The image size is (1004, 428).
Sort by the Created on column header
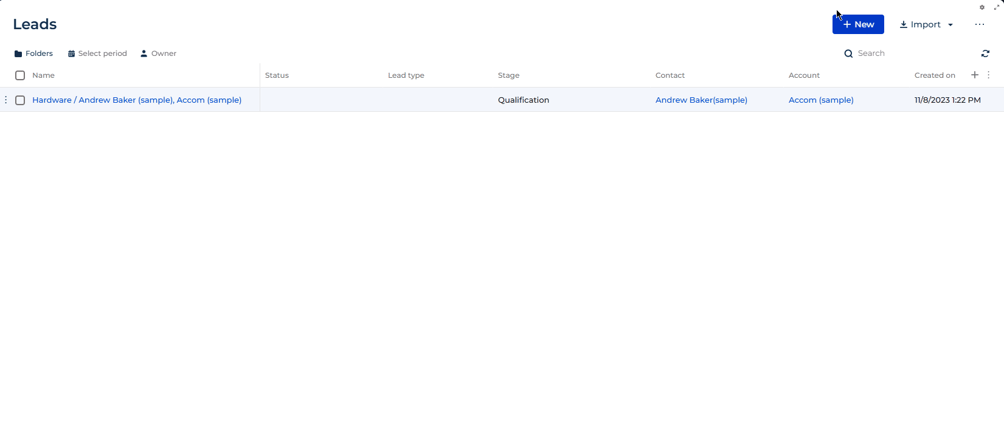click(935, 75)
